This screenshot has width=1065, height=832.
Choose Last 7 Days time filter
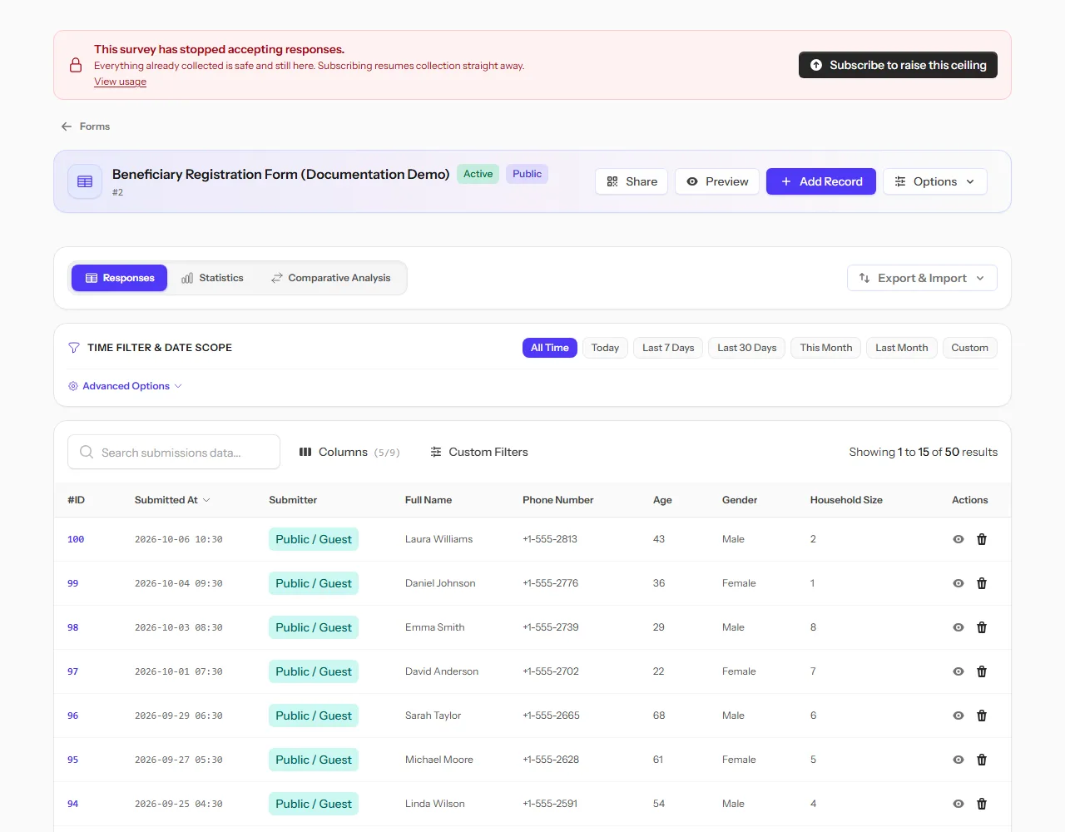coord(668,348)
